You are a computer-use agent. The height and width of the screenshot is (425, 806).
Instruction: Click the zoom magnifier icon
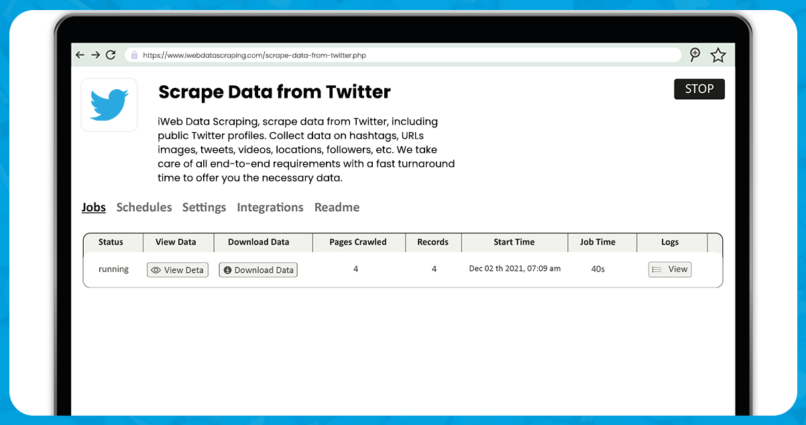tap(695, 55)
